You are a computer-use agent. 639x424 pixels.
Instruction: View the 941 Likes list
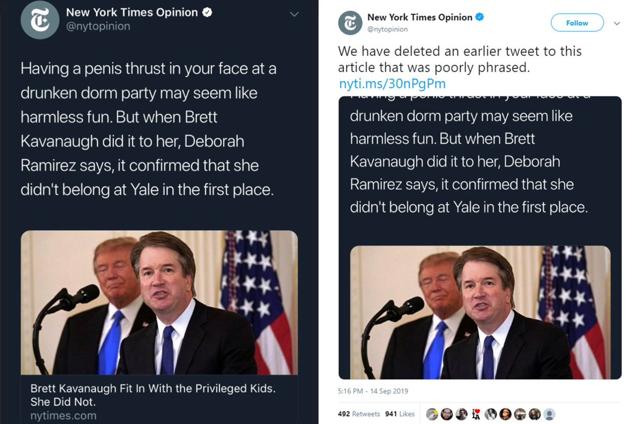click(400, 414)
